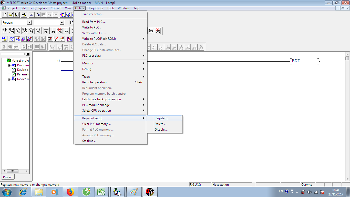Click the monitor write mode icon
Screen dimensions: 350x197
[x=29, y=39]
